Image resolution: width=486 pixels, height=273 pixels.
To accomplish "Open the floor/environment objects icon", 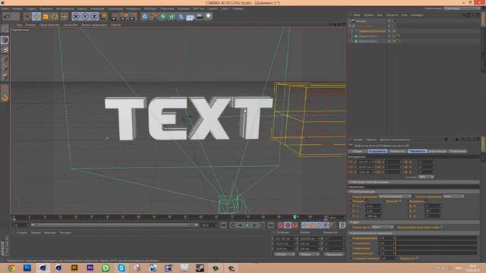I will coord(190,17).
